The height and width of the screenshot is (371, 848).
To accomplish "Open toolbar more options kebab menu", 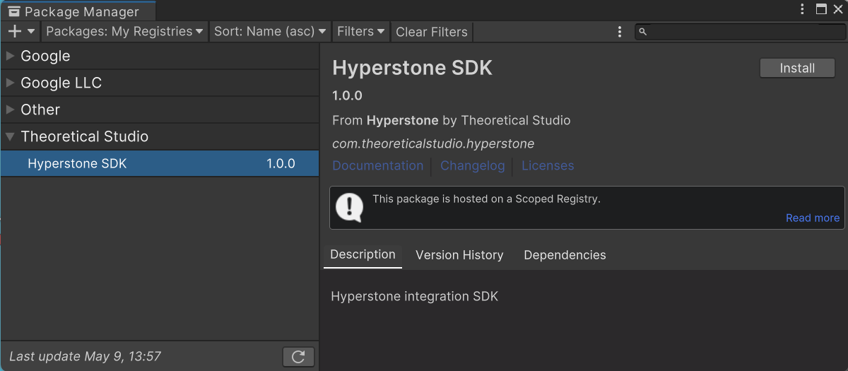I will tap(620, 32).
